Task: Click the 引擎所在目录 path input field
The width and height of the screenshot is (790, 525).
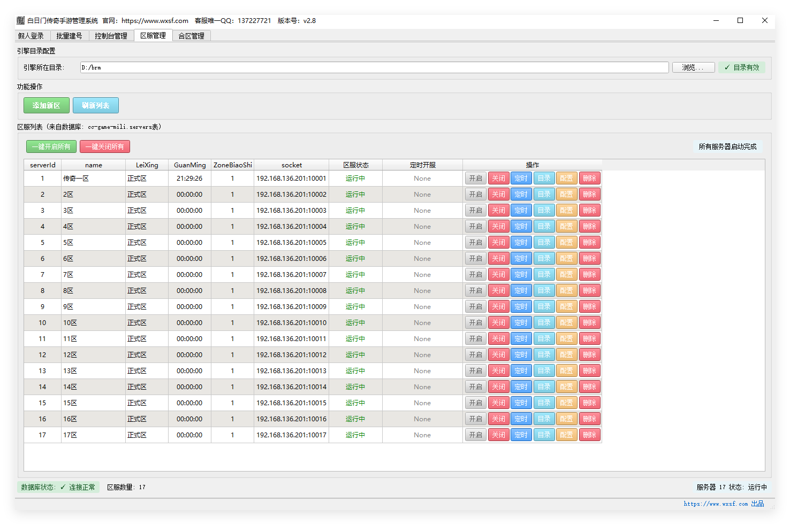Action: (374, 67)
